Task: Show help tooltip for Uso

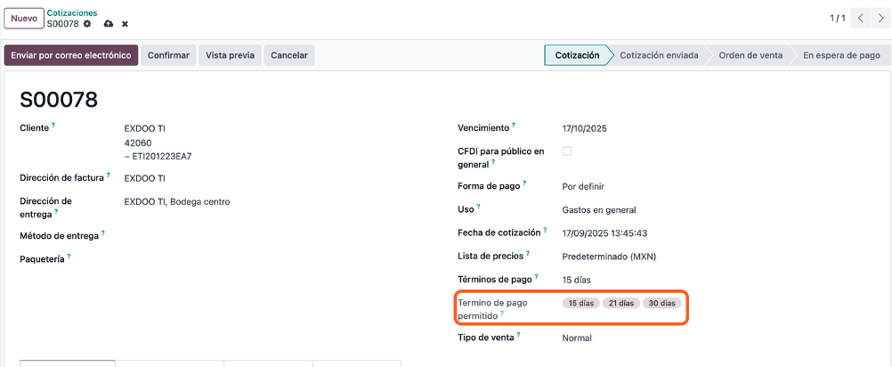Action: 479,207
